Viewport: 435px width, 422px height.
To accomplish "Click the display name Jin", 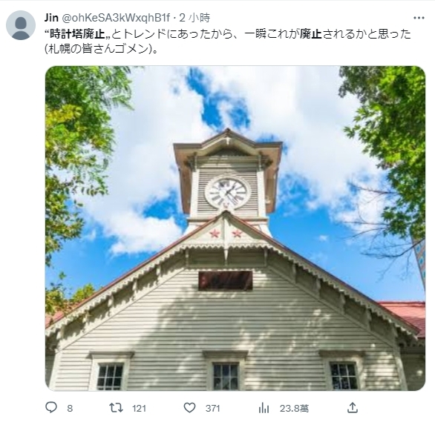I will coord(51,18).
